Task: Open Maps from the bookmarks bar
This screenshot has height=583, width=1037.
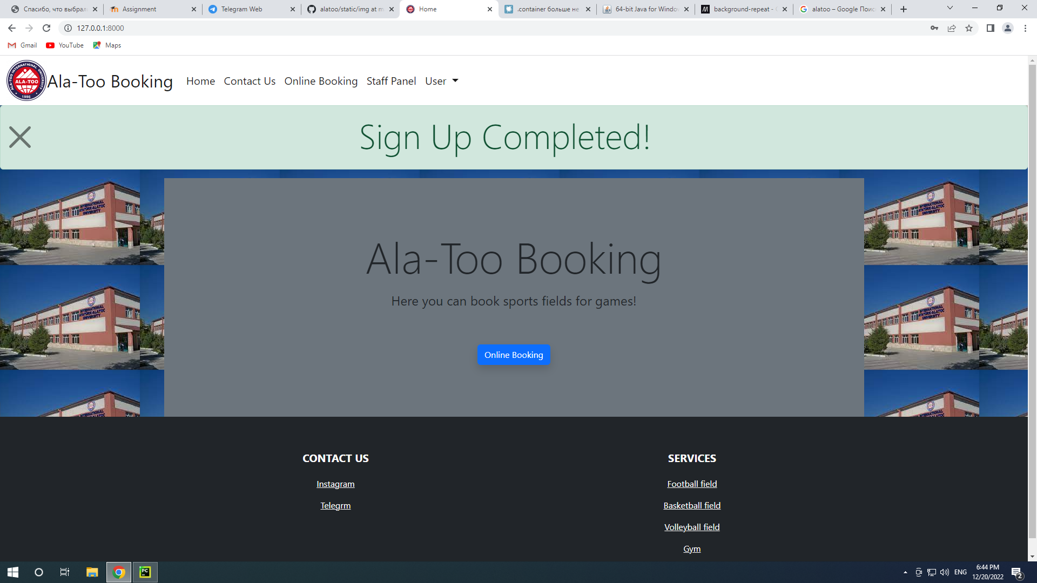Action: tap(106, 45)
